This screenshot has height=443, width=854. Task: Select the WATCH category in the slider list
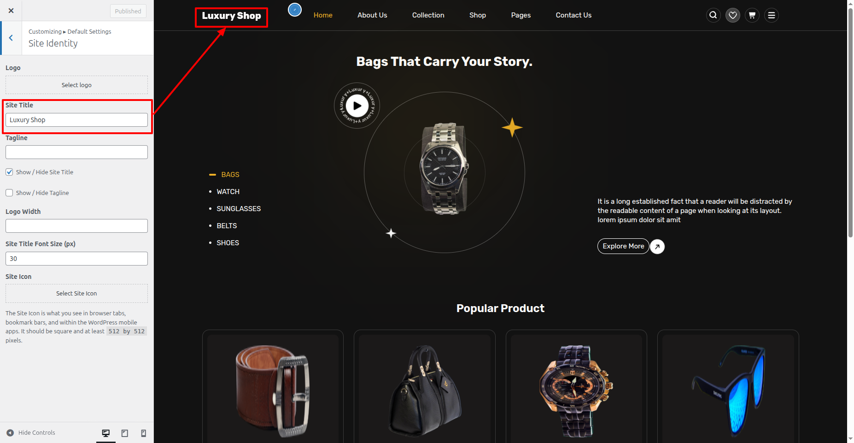tap(228, 192)
